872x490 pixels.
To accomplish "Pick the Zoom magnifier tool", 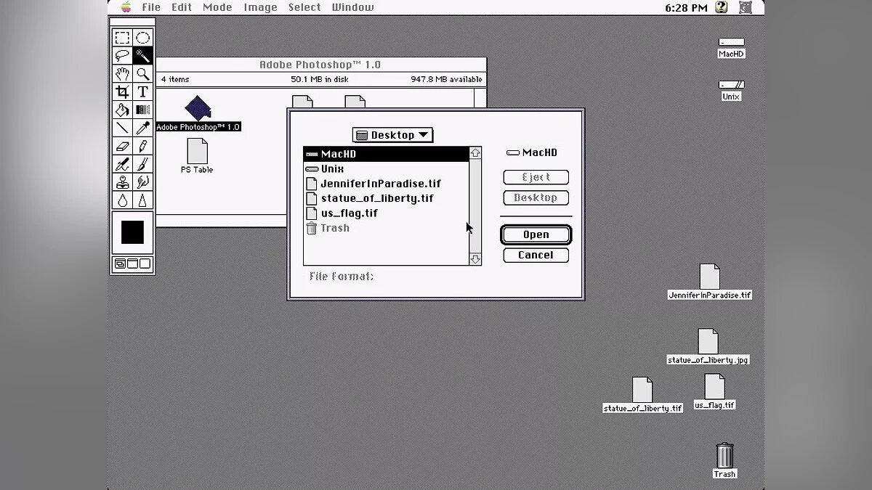I will click(x=142, y=74).
